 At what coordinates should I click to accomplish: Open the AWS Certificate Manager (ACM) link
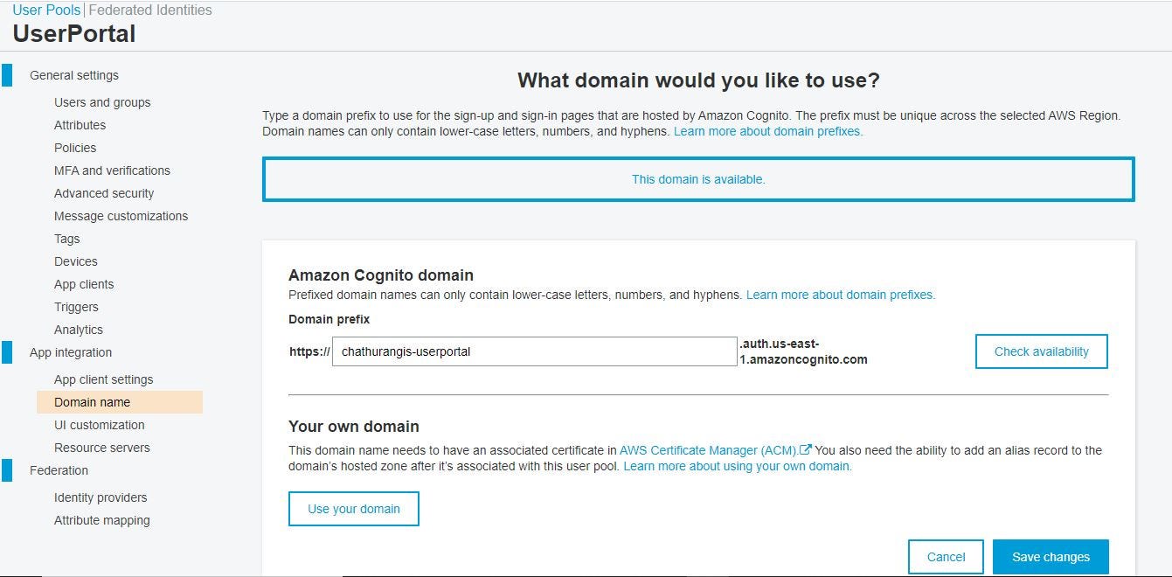pos(709,450)
